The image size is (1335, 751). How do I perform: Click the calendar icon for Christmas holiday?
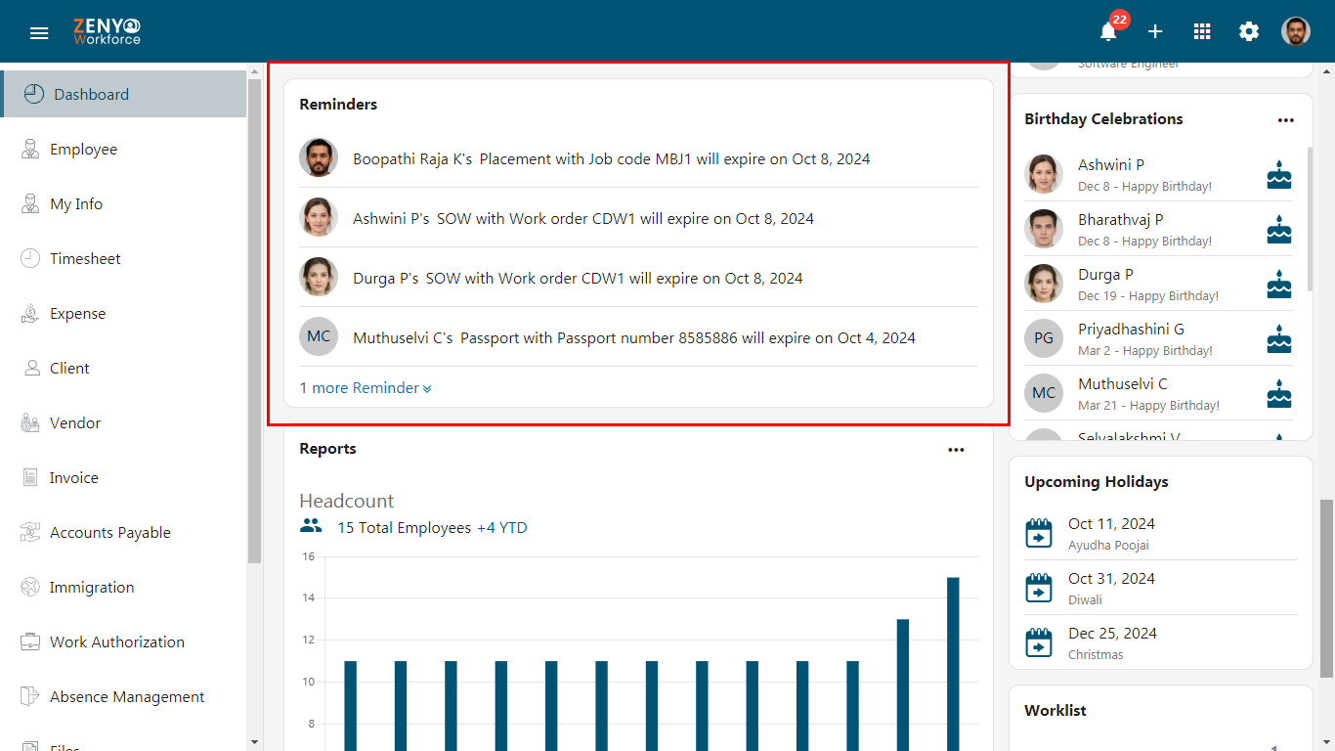[1039, 642]
